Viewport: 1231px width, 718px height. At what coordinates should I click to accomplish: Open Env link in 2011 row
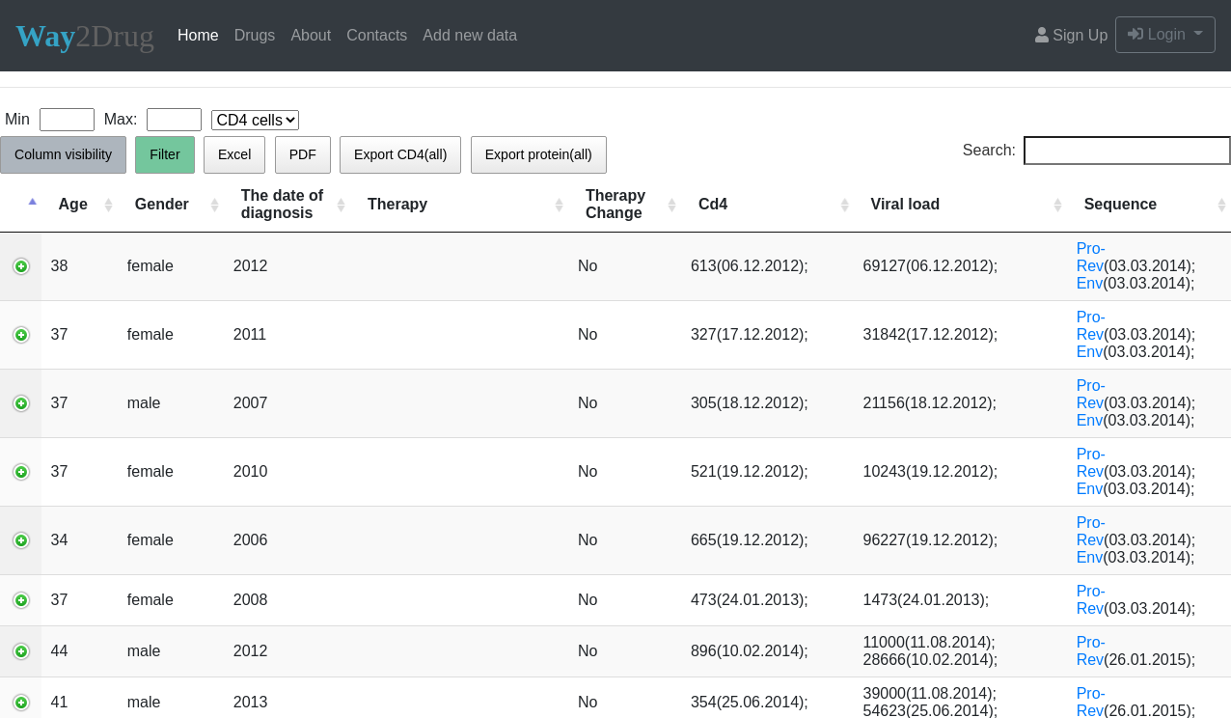point(1090,351)
